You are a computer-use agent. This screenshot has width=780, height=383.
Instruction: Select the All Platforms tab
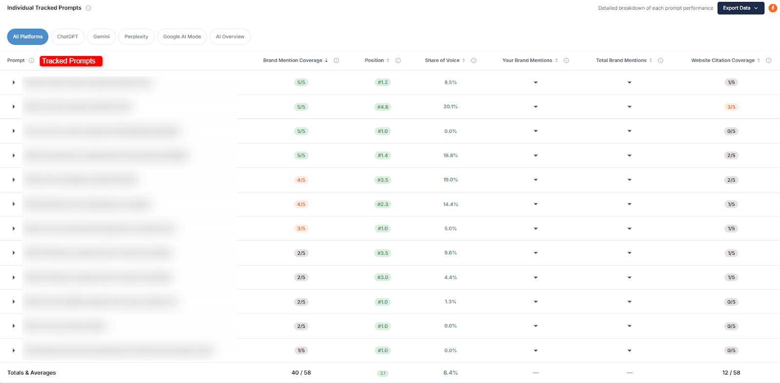[x=28, y=37]
